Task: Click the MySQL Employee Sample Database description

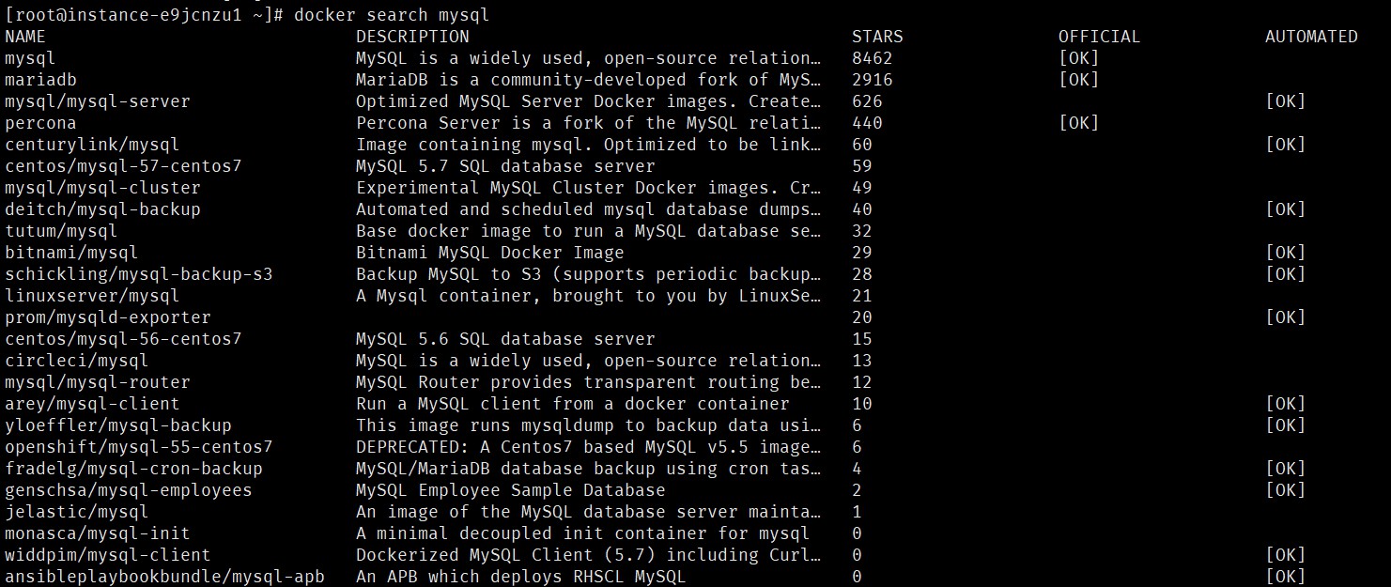Action: pyautogui.click(x=510, y=490)
